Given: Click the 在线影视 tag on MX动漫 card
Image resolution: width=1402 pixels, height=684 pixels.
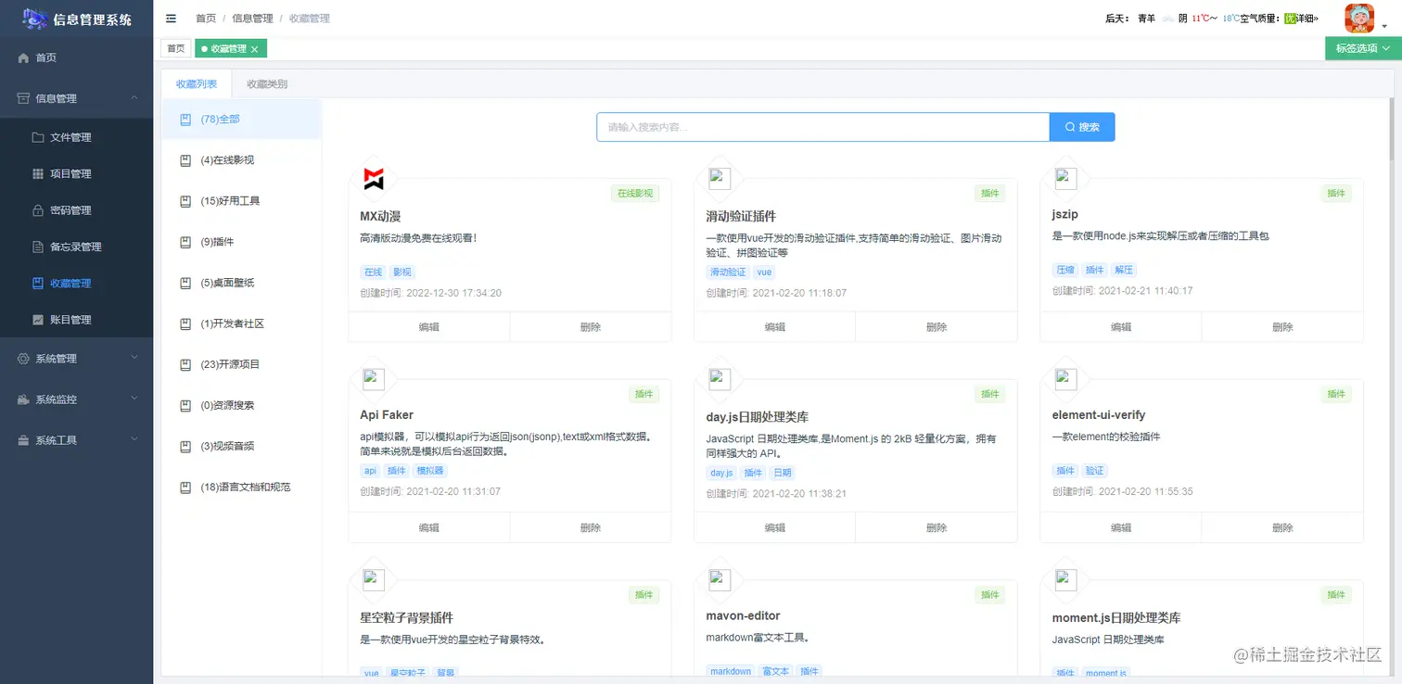Looking at the screenshot, I should coord(635,194).
